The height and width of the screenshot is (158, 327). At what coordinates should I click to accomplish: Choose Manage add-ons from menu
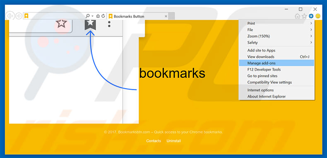click(x=277, y=63)
